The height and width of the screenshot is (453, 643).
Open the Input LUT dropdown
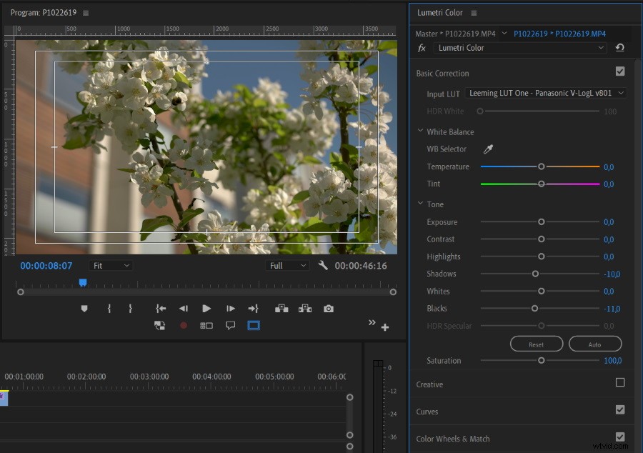[546, 93]
